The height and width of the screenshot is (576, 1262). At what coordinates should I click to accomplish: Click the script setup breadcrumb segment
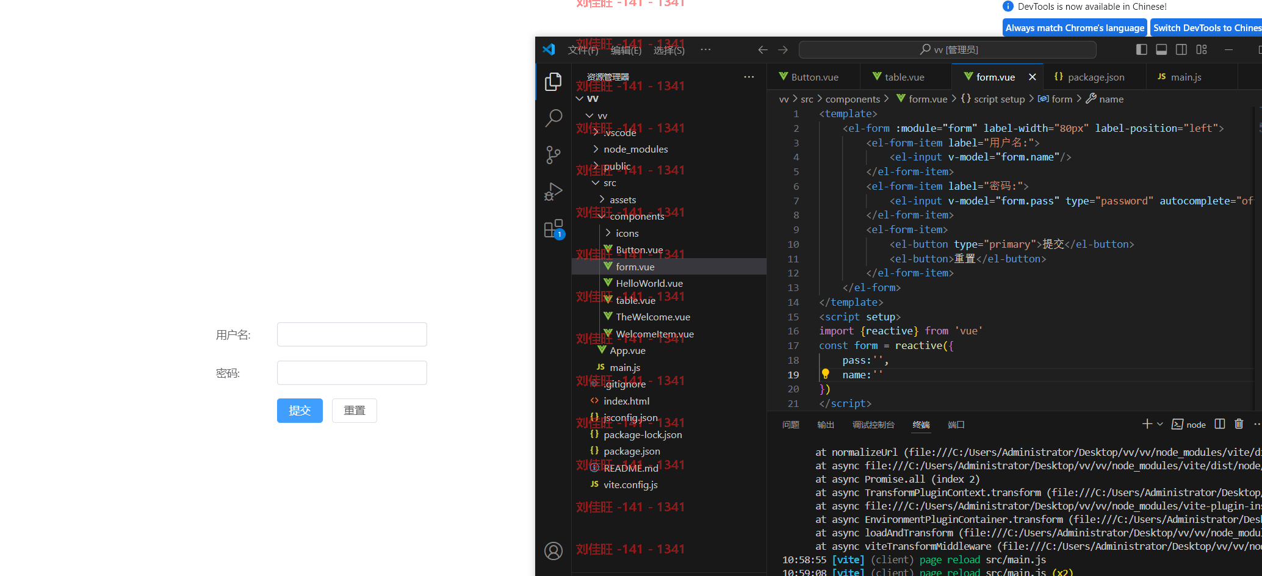[x=993, y=99]
